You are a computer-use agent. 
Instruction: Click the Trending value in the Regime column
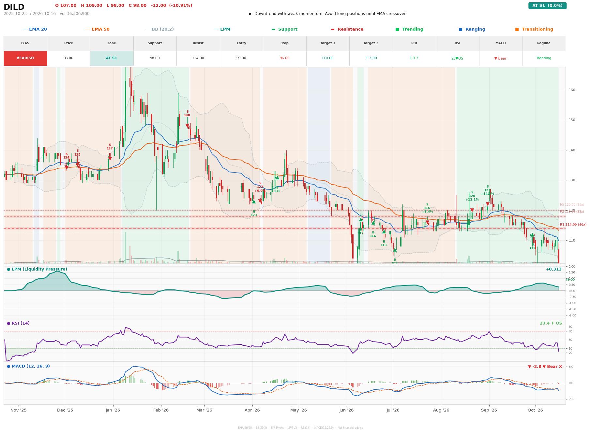(544, 58)
